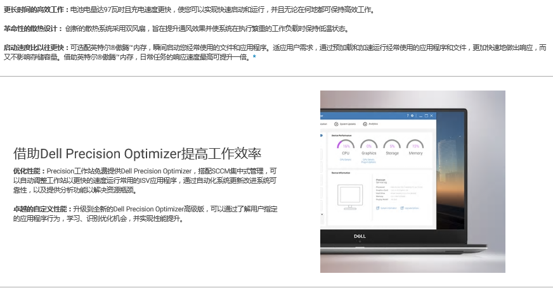Click the CPU 16% gauge
This screenshot has height=295, width=553.
346,146
